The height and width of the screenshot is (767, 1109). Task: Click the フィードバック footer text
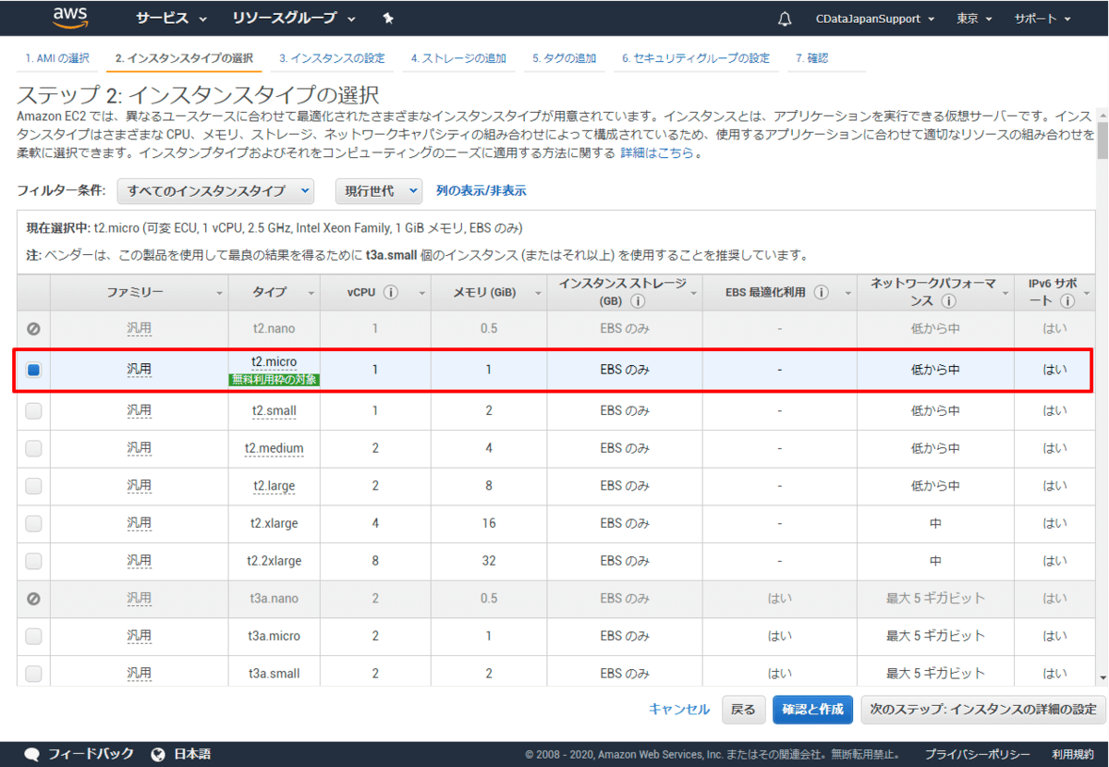pyautogui.click(x=91, y=754)
